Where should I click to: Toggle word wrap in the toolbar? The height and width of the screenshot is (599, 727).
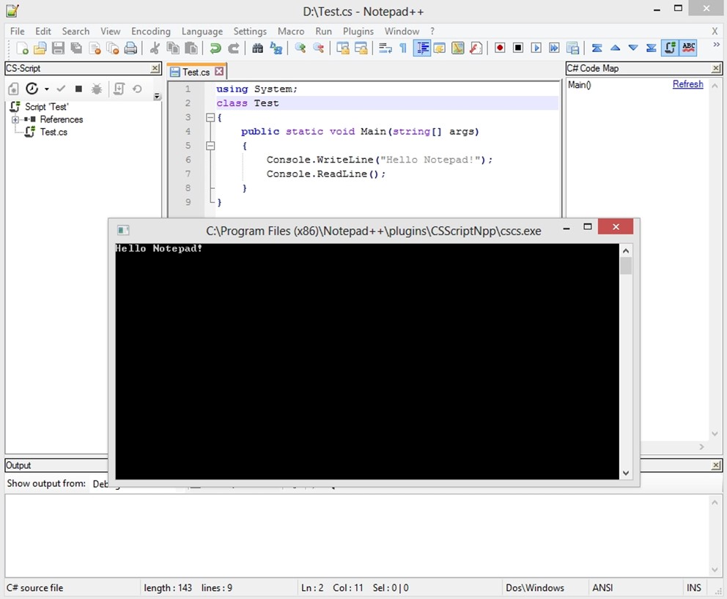pyautogui.click(x=385, y=48)
